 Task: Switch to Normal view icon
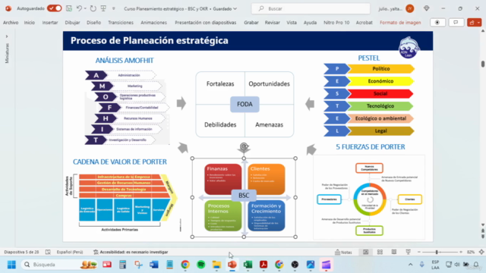[x=366, y=253]
